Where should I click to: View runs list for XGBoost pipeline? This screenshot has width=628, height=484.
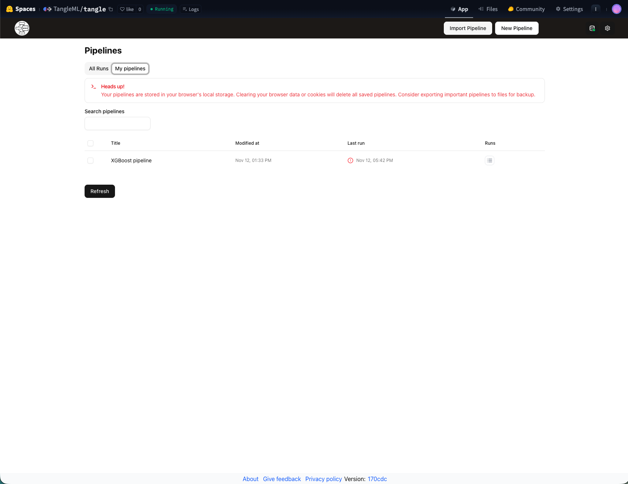(489, 160)
